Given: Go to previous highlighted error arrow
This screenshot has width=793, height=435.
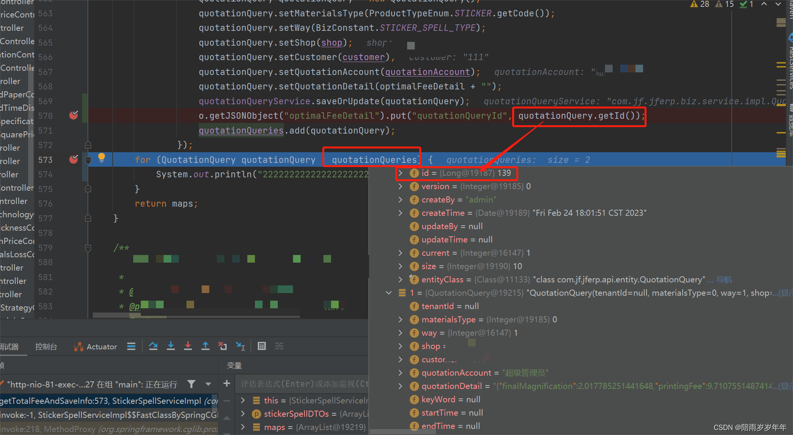Looking at the screenshot, I should click(x=764, y=4).
